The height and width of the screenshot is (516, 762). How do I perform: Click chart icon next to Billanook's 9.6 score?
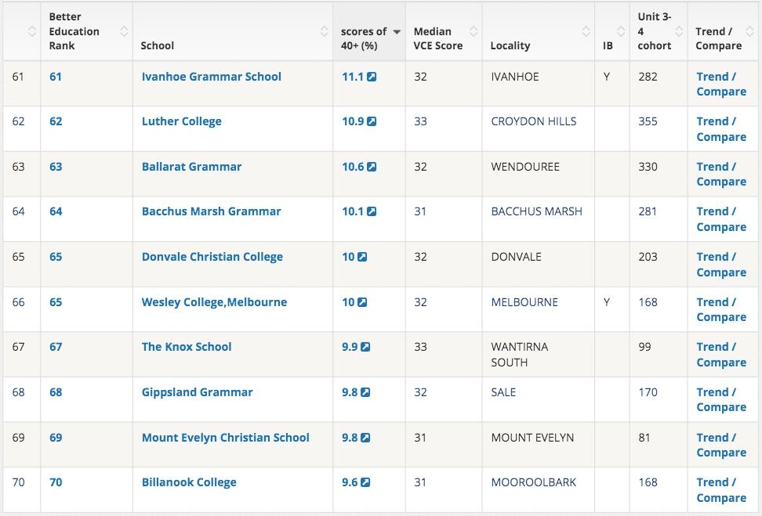click(x=365, y=483)
